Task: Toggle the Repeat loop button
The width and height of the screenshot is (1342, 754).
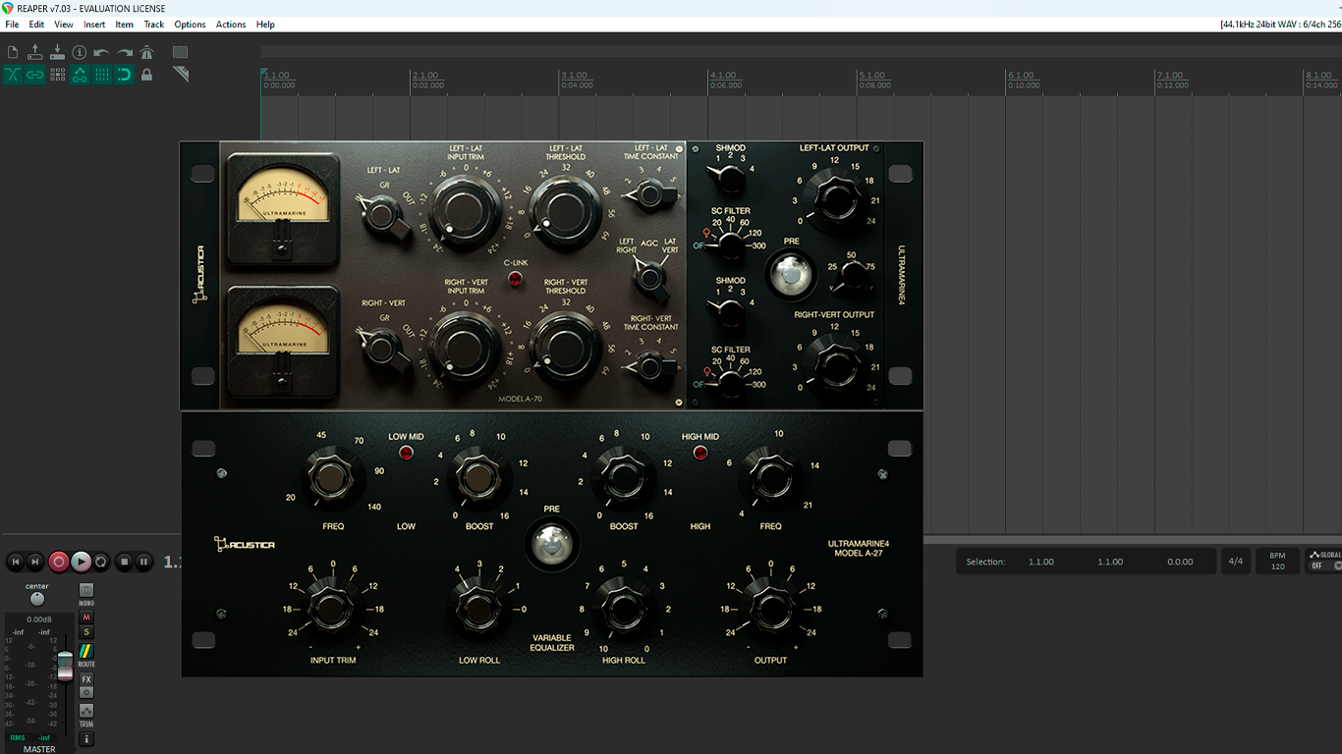Action: click(x=101, y=562)
